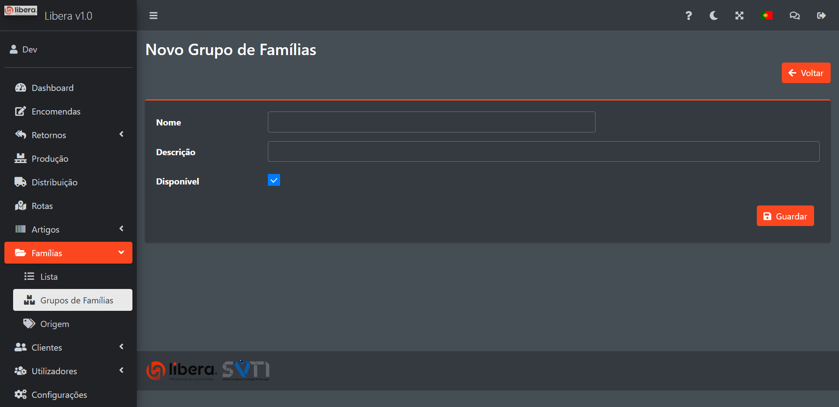Expand the Clientes submenu
Screen dimensions: 839x407
pos(68,348)
